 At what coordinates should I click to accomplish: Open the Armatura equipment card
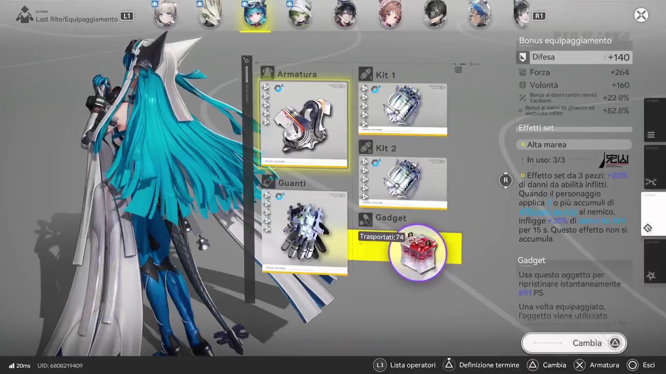coord(304,124)
